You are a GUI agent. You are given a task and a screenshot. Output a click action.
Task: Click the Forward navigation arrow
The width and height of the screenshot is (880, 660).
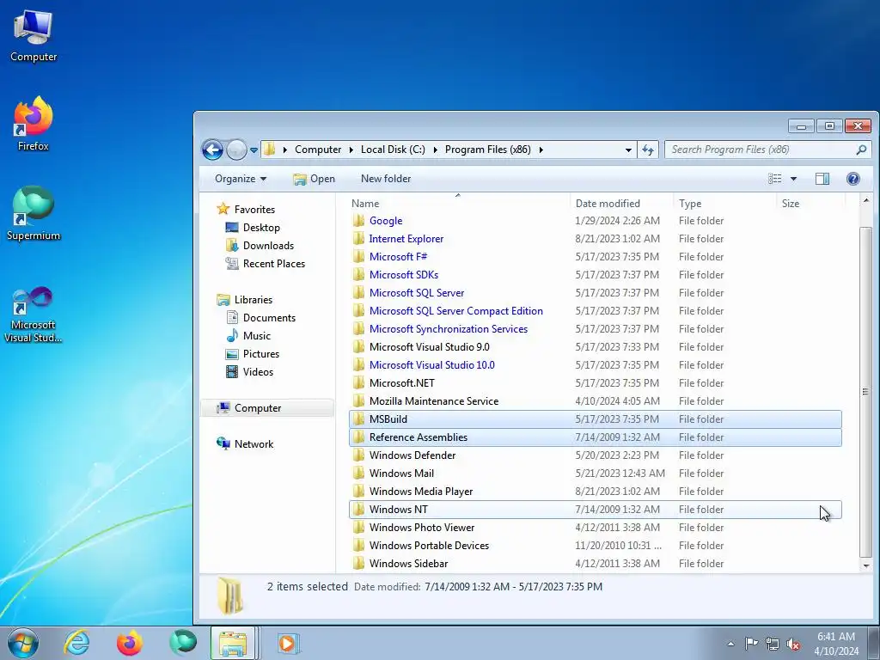236,150
